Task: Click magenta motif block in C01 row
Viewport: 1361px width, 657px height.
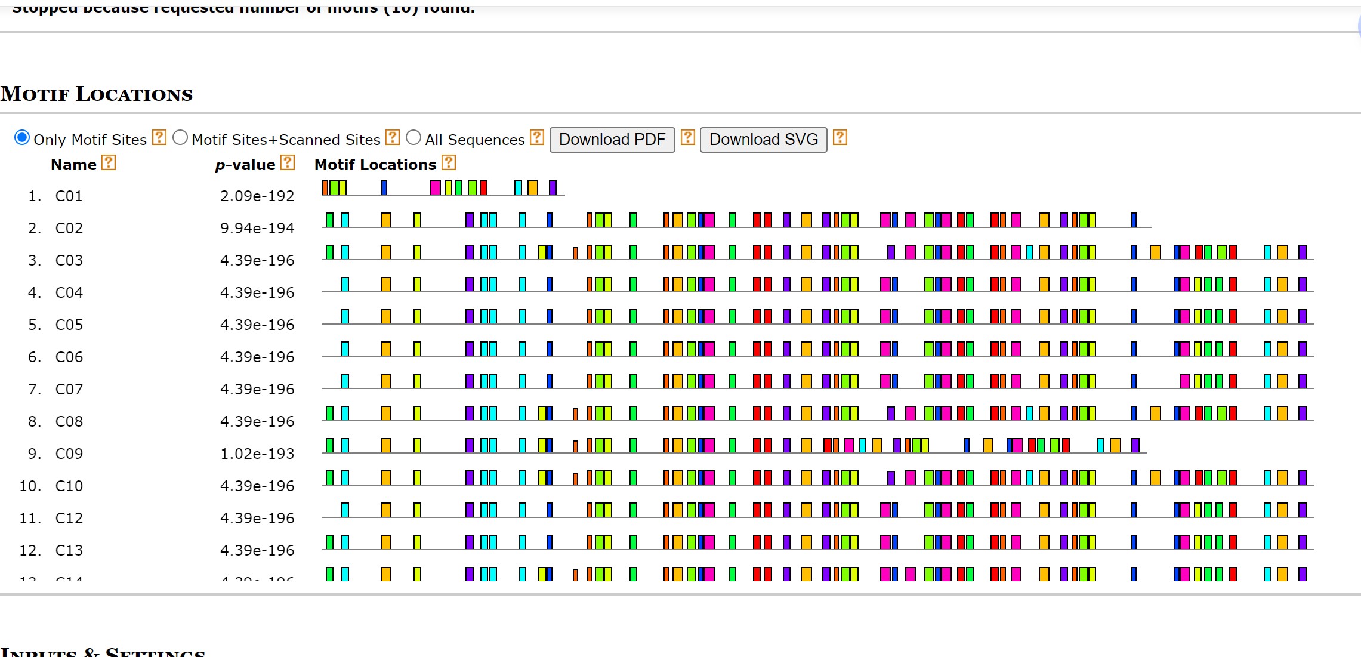Action: [435, 188]
